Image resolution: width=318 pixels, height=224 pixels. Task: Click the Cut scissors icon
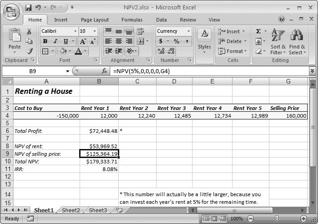tap(29, 31)
